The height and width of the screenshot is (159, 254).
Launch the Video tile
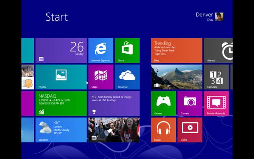tap(190, 130)
